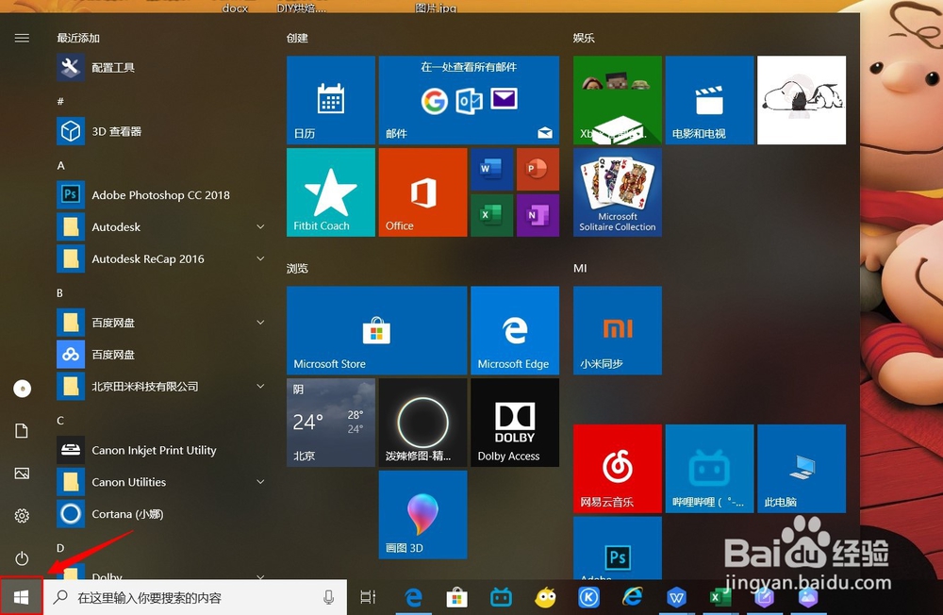This screenshot has width=943, height=615.
Task: Open the Word small tile
Action: (x=491, y=169)
